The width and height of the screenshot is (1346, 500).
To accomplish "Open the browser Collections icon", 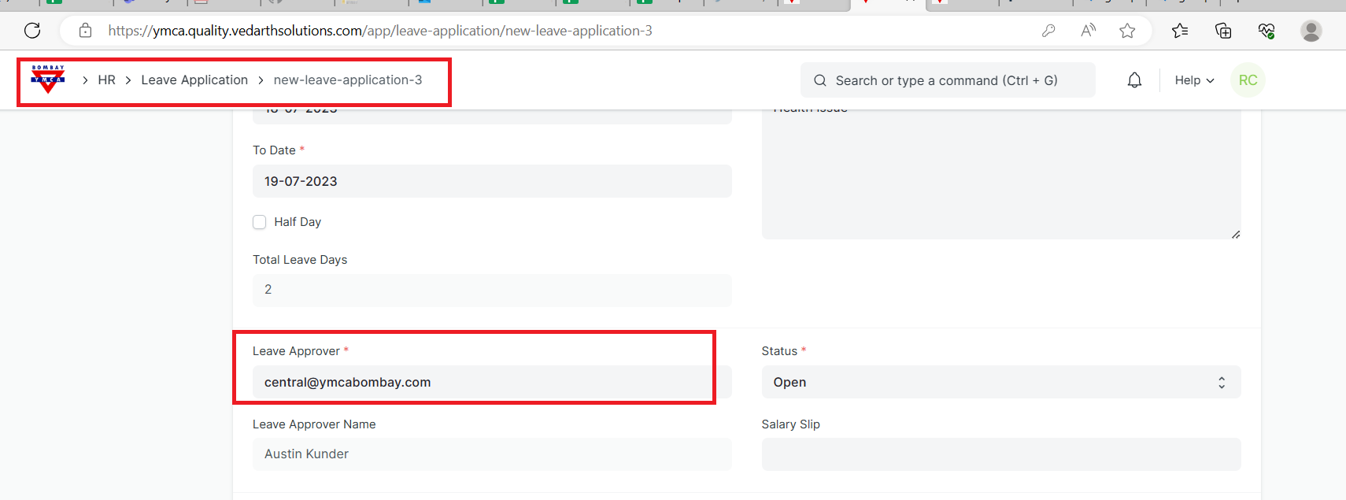I will click(x=1223, y=31).
